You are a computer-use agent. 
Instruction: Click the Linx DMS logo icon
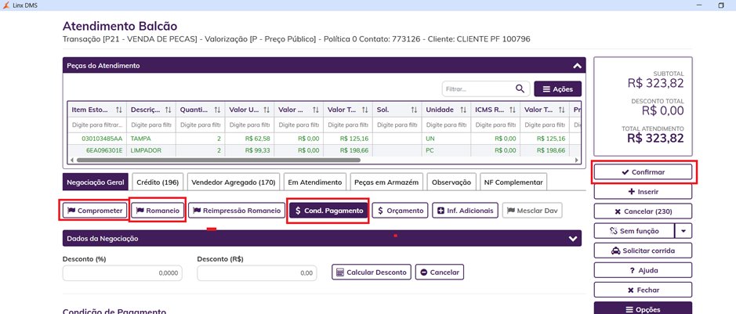tap(7, 5)
